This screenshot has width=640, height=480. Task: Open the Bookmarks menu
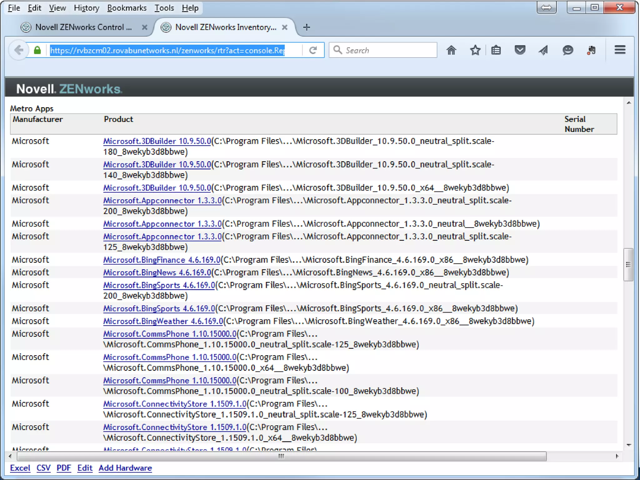(x=127, y=8)
